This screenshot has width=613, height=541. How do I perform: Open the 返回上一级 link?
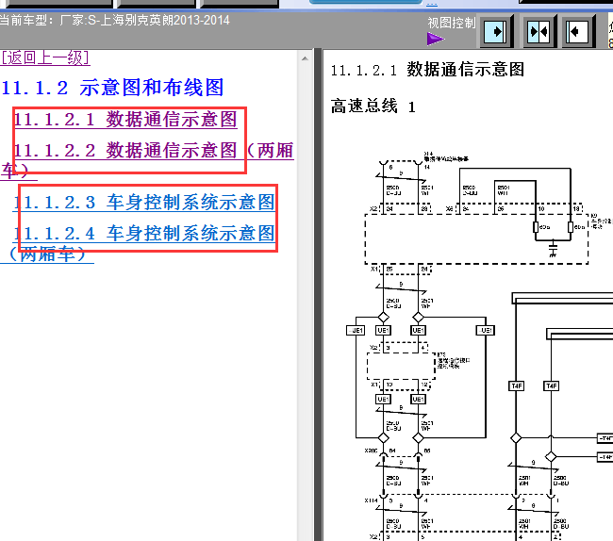[x=45, y=57]
